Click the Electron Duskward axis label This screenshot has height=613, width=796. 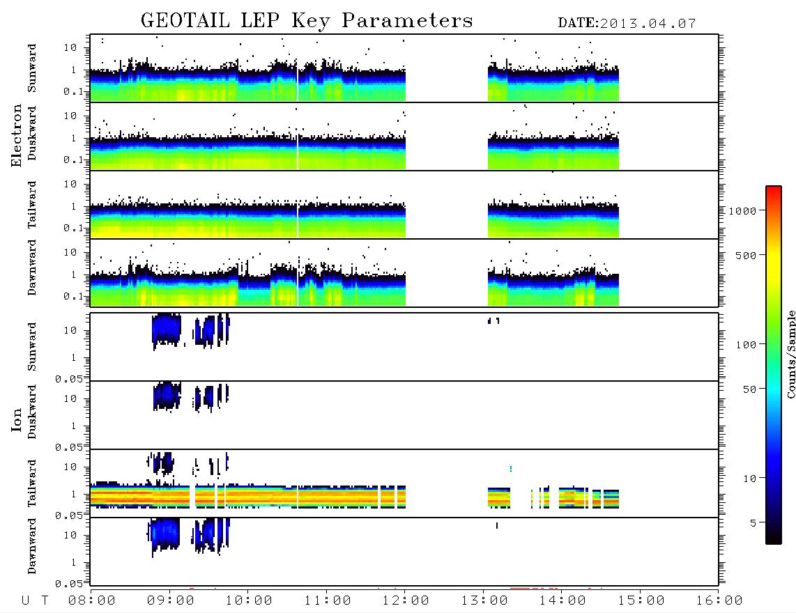[32, 133]
